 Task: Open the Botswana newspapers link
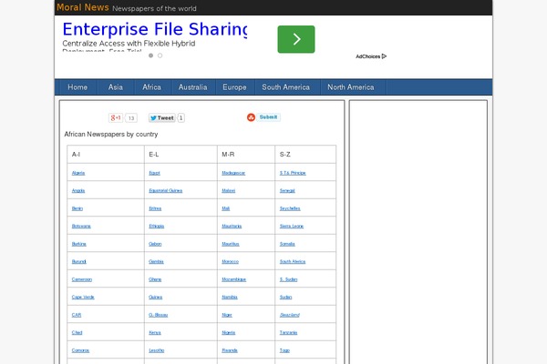tap(81, 227)
